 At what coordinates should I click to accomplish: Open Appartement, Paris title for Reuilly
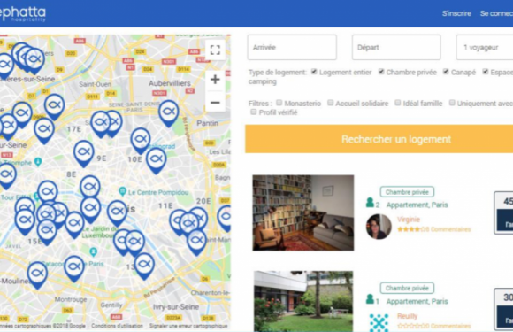coord(417,301)
